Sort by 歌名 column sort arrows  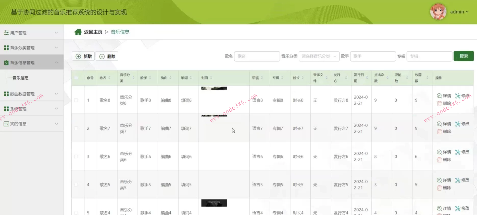click(109, 78)
